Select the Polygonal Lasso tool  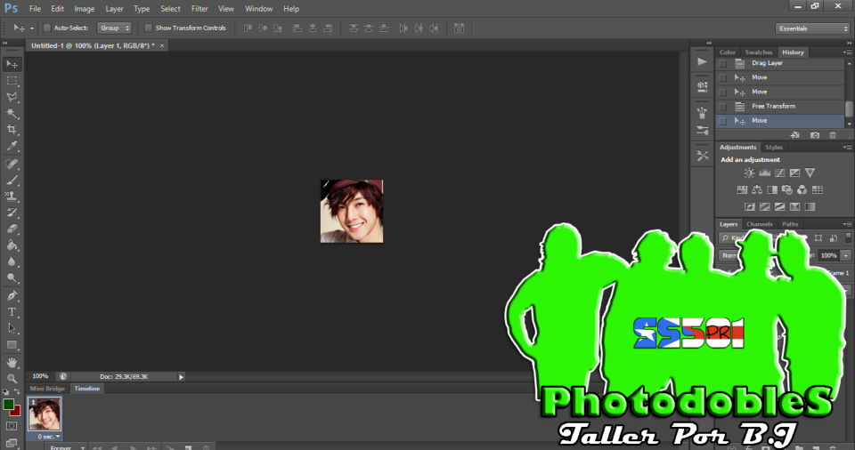[12, 97]
